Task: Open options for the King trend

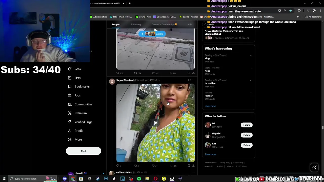Action: tap(251, 56)
